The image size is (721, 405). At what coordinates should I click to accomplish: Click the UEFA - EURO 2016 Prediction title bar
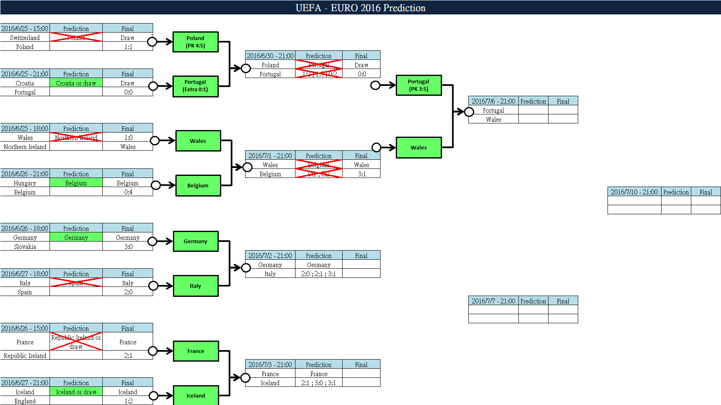[360, 8]
